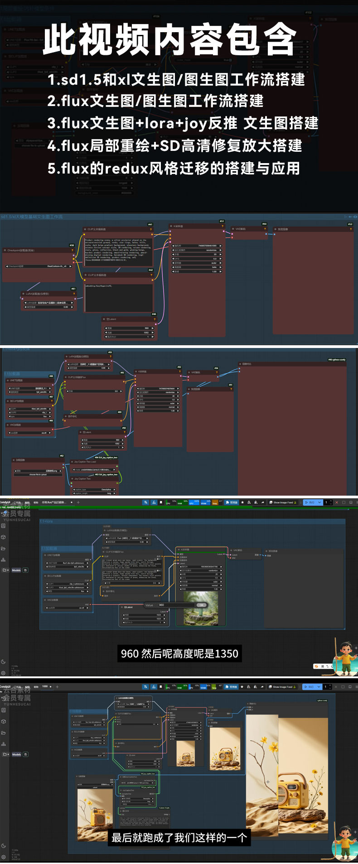Open RealCartoon-XL_v6 checkpoint dropdown in Checkpoint加载器 node
358x864 pixels.
pyautogui.click(x=38, y=266)
